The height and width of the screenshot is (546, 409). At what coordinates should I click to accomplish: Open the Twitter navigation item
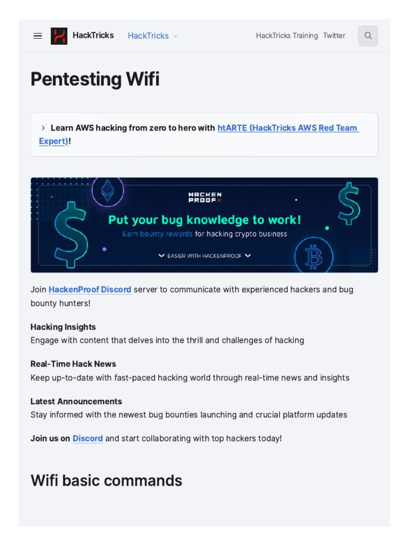pos(334,36)
